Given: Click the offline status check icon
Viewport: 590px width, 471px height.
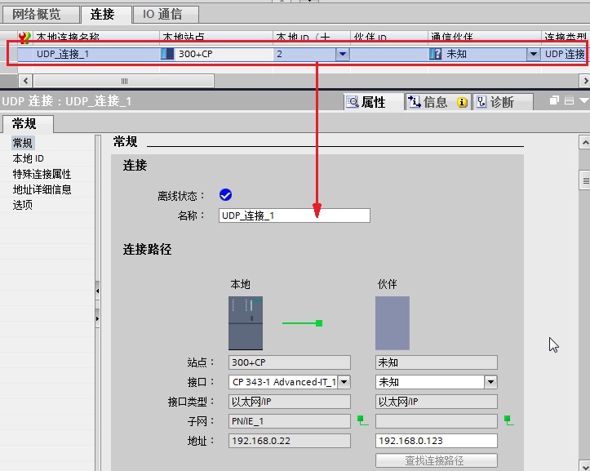Looking at the screenshot, I should coord(225,195).
